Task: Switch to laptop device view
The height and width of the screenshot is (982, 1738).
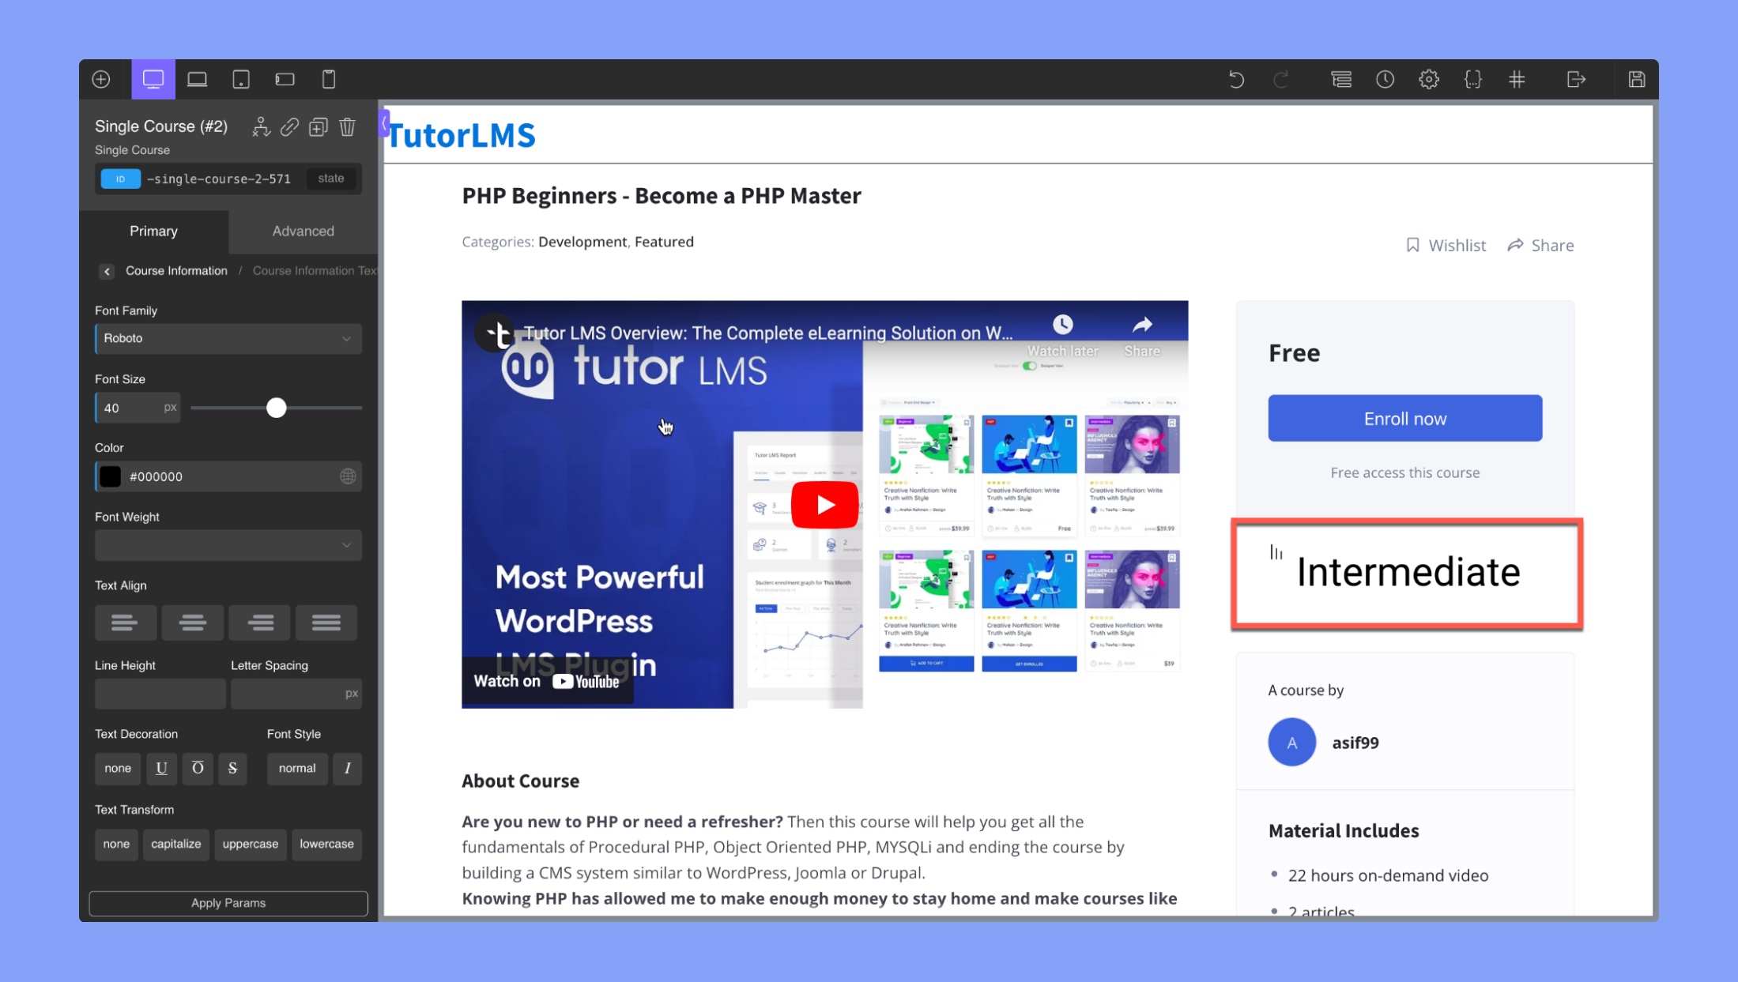Action: [x=197, y=79]
